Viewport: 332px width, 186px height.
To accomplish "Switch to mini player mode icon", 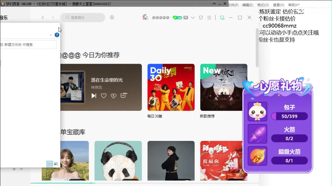I will 222,17.
